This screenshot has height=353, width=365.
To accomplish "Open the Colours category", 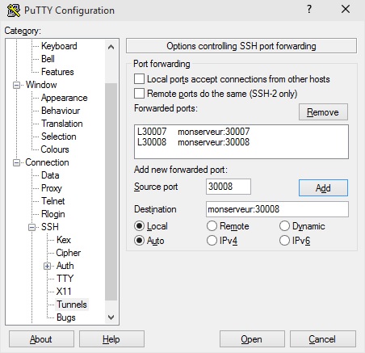I will coord(55,149).
